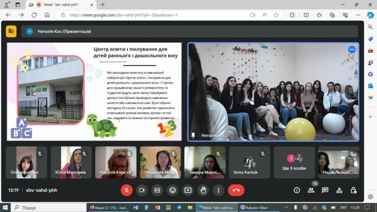Viewport: 377px width, 212px height.
Task: Send a reaction with the emoji button
Action: tap(172, 190)
